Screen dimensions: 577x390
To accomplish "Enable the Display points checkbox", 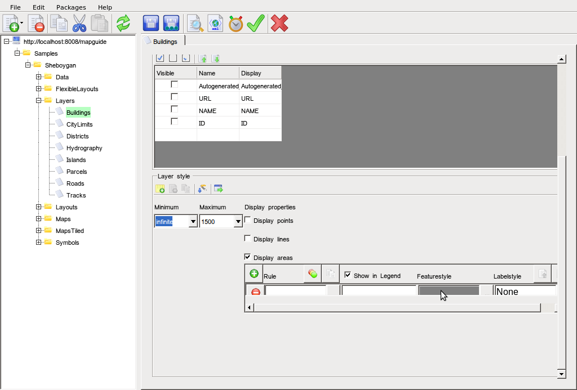I will click(x=247, y=220).
